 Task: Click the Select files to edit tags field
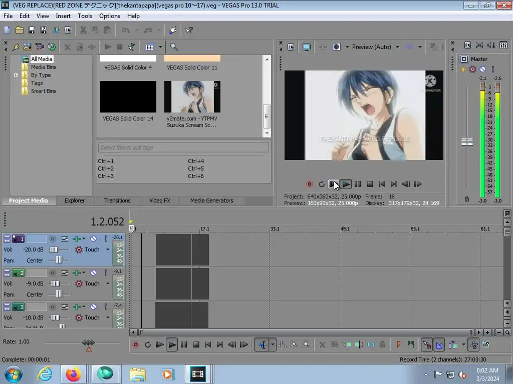[x=183, y=147]
